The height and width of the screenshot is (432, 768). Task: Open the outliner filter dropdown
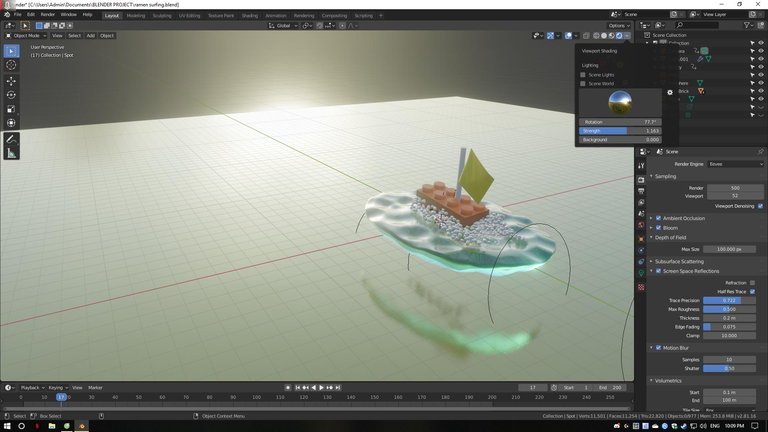coord(749,25)
